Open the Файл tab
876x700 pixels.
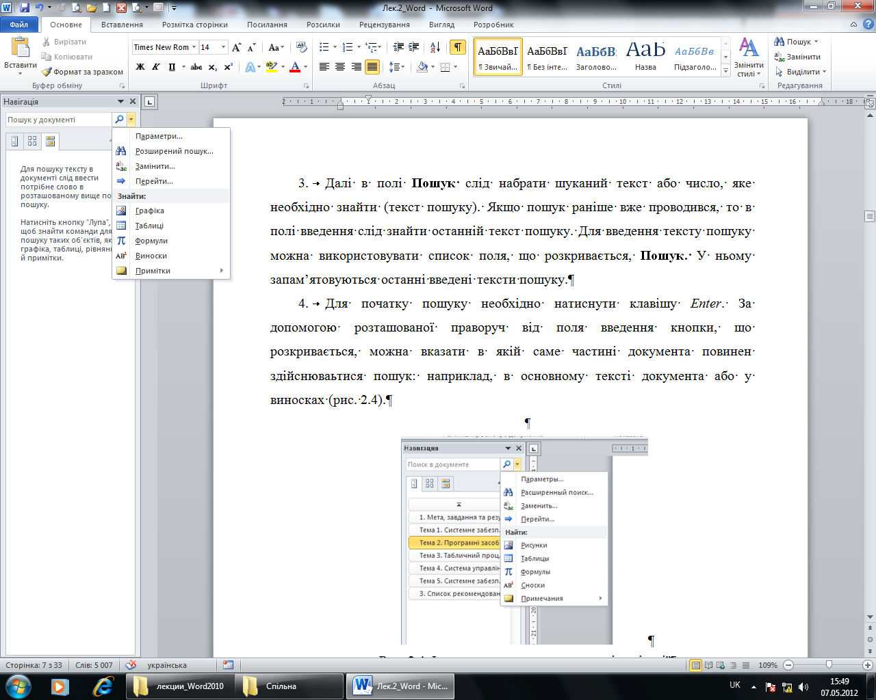point(19,25)
